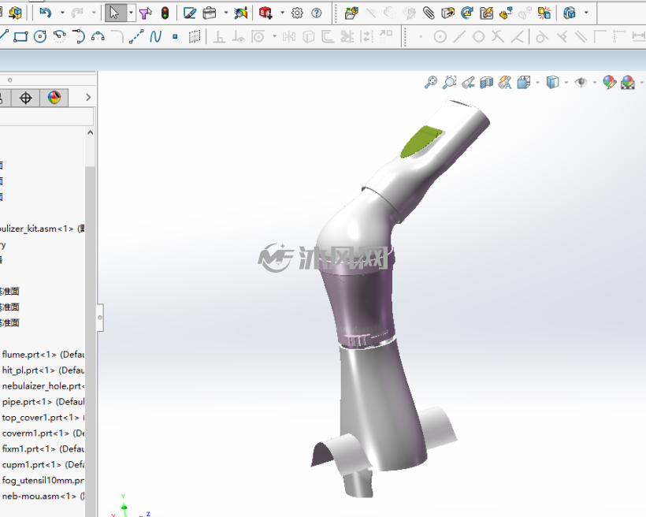This screenshot has height=517, width=646.
Task: Select fixm1.prt<1> in the tree
Action: click(43, 449)
